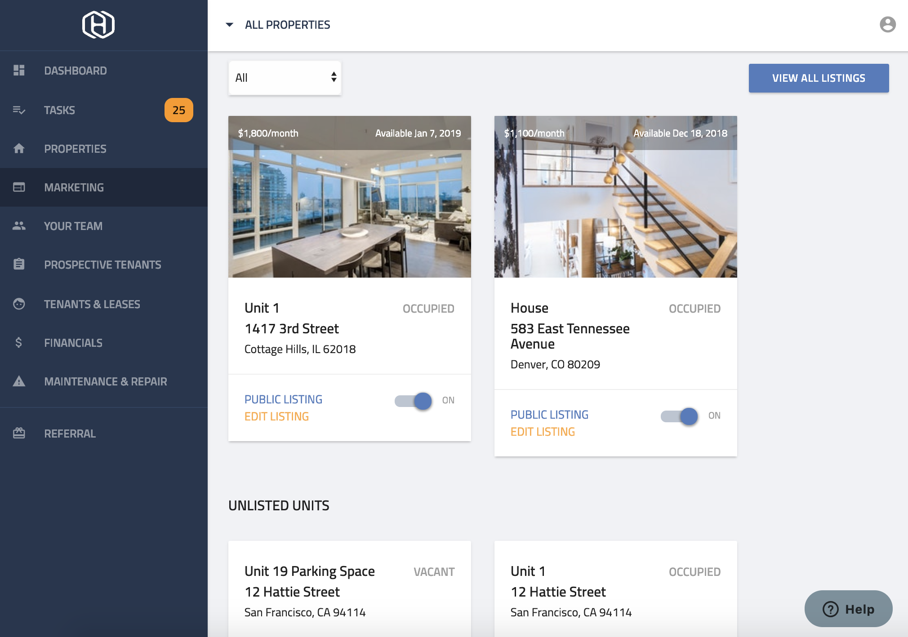Select the Dashboard grid icon
The image size is (908, 637).
point(19,70)
